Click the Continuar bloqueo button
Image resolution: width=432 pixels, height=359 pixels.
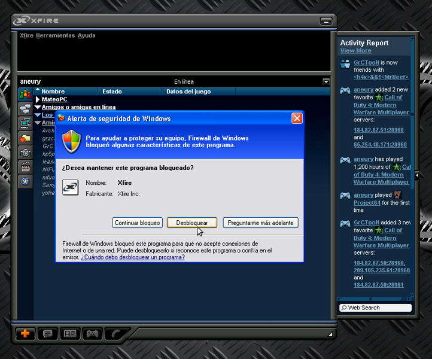click(137, 223)
